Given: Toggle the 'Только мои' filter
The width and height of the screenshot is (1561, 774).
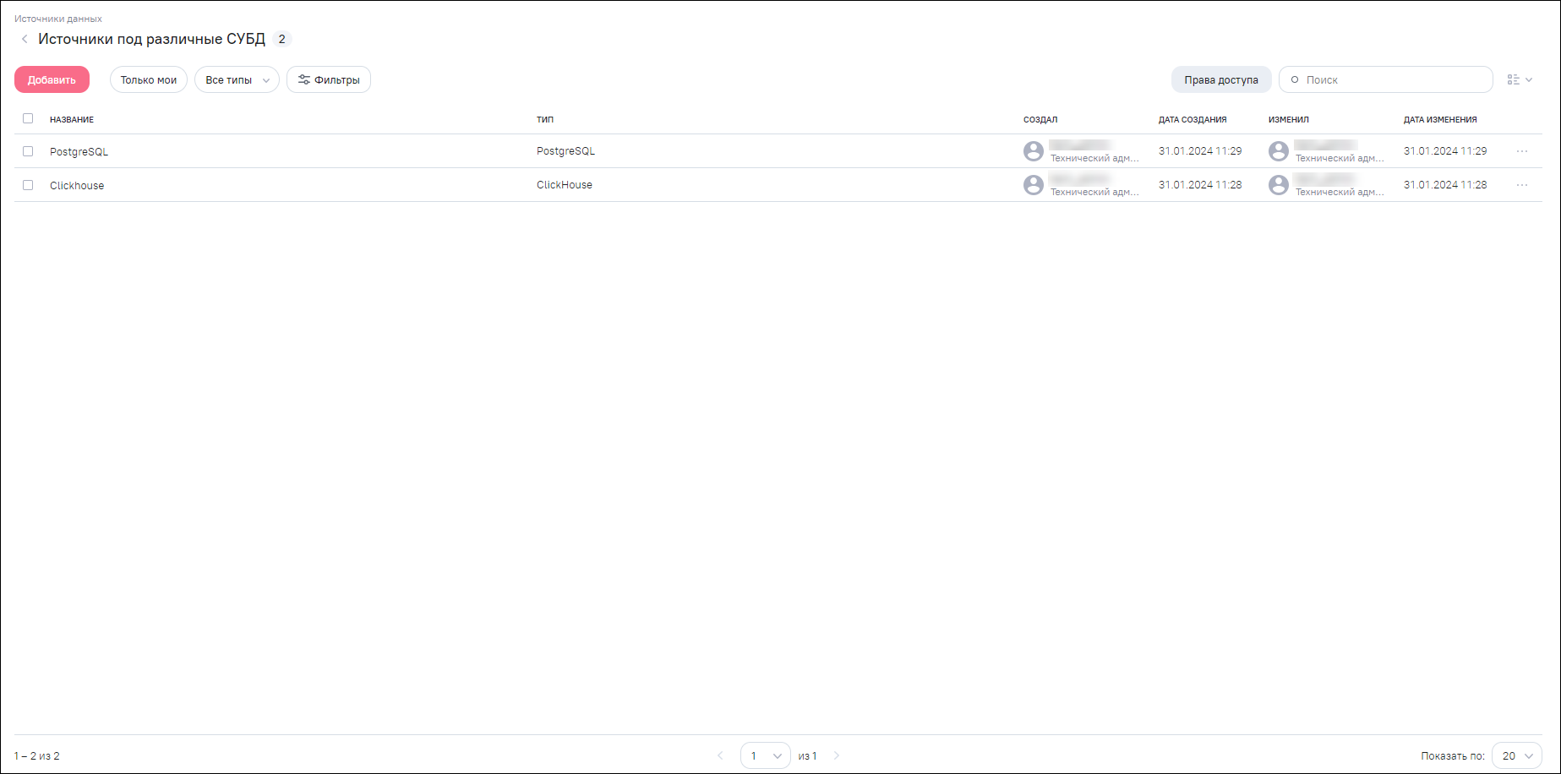Looking at the screenshot, I should [149, 79].
